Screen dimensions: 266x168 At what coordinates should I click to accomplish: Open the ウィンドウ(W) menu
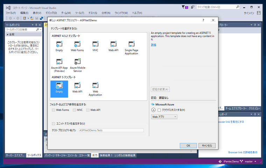click(121, 13)
